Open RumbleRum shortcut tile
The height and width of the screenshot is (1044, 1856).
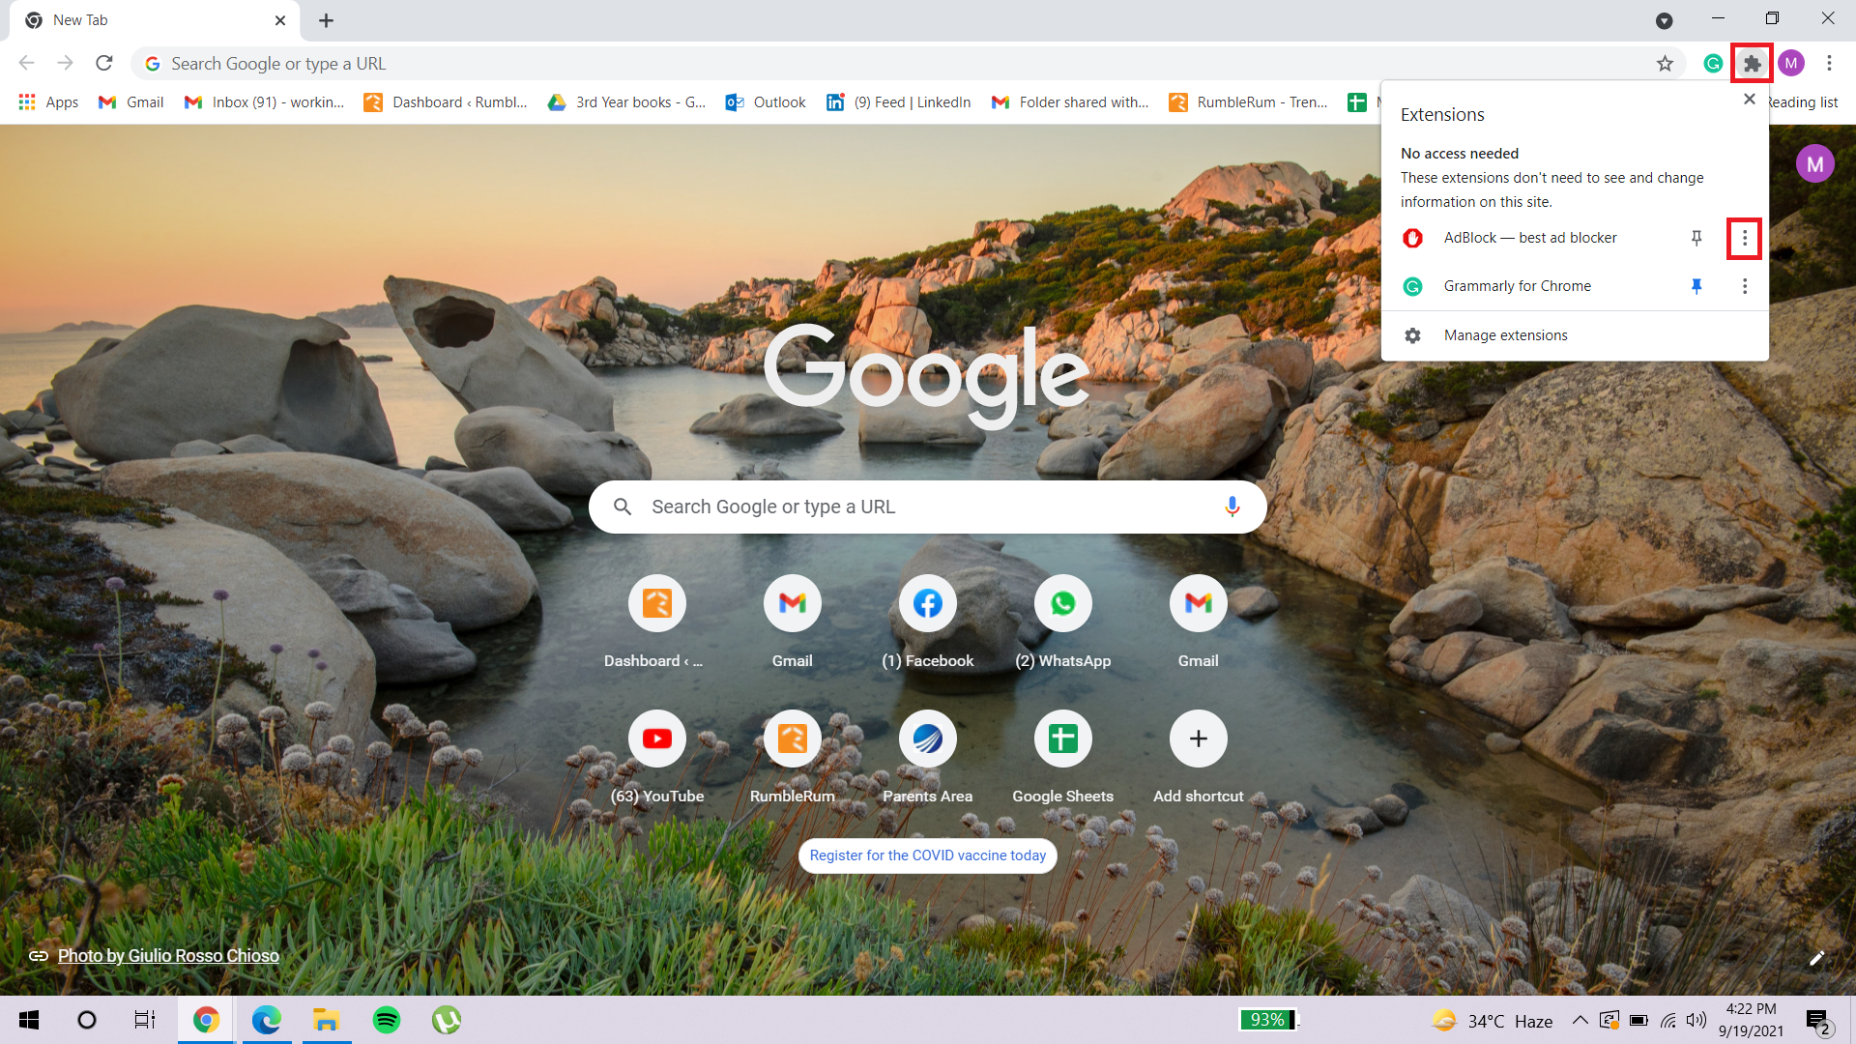[x=792, y=755]
